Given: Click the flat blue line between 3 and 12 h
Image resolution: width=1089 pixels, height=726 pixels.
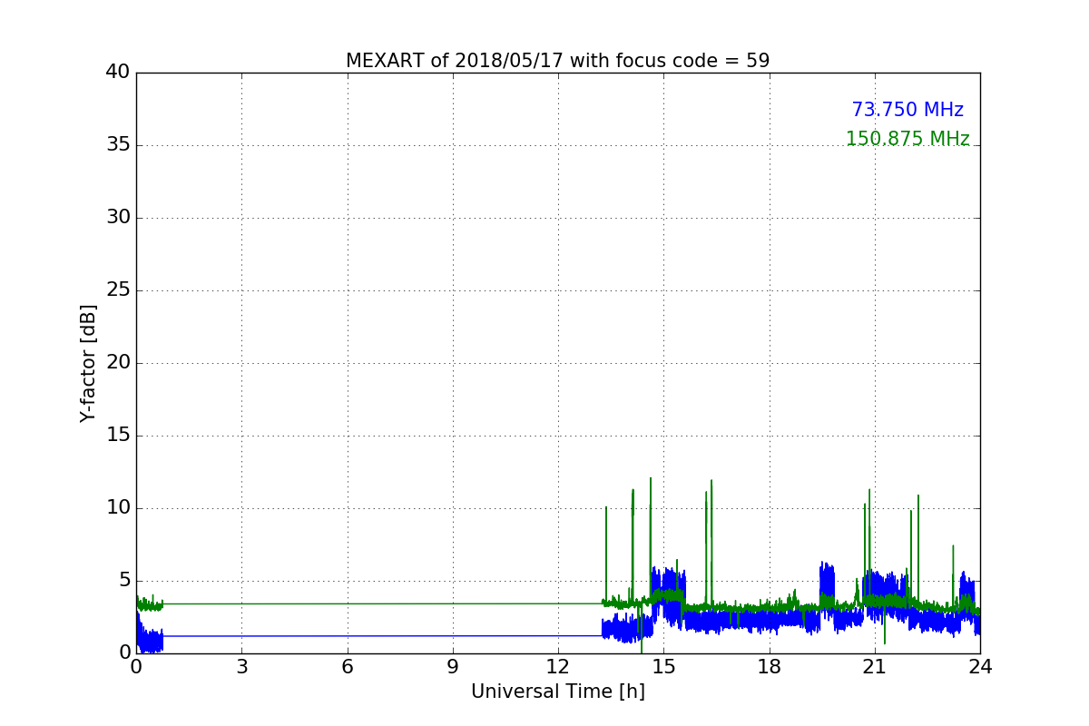Looking at the screenshot, I should (381, 636).
